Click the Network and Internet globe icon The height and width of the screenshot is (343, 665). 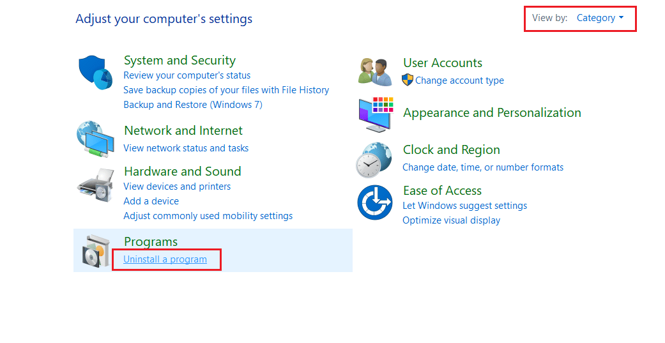pos(94,138)
